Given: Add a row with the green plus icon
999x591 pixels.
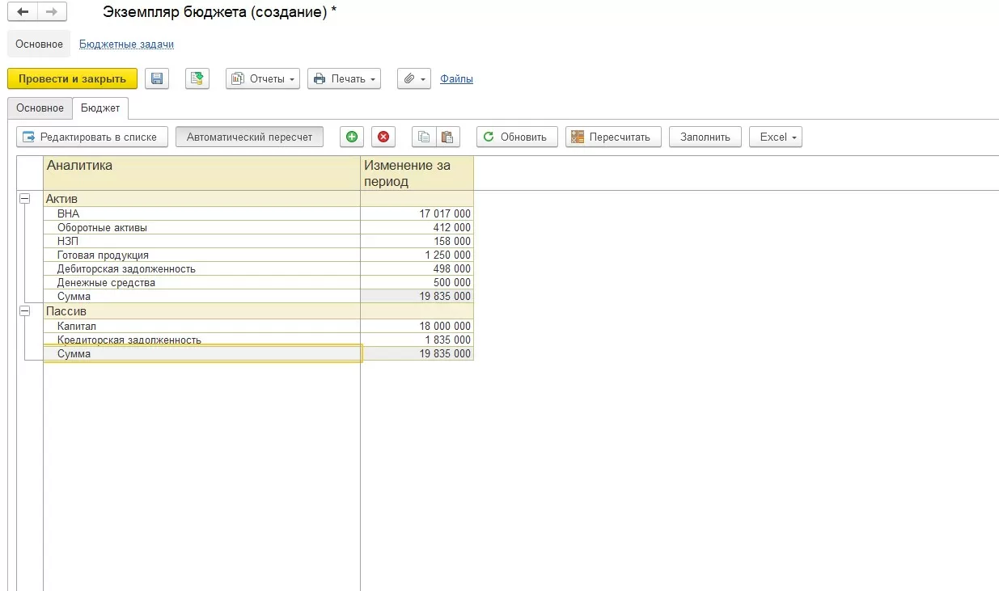Looking at the screenshot, I should (352, 137).
